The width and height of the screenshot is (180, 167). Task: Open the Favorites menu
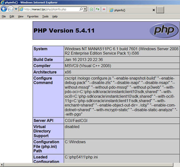(x=33, y=16)
